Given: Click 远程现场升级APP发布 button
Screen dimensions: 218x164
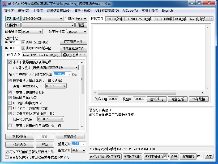Looking at the screenshot, I should (105, 156).
